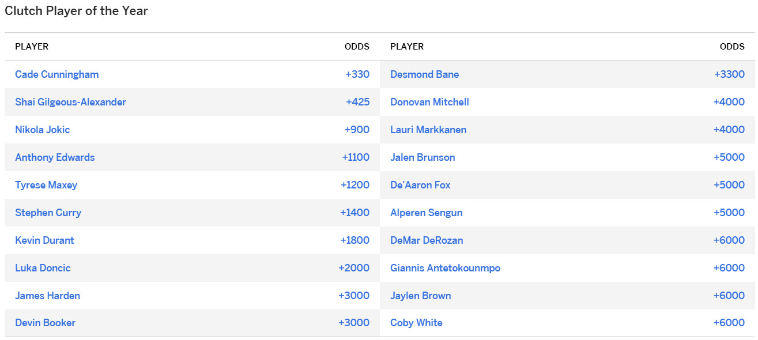Open Anthony Edwards player page
Image resolution: width=758 pixels, height=340 pixels.
point(55,157)
